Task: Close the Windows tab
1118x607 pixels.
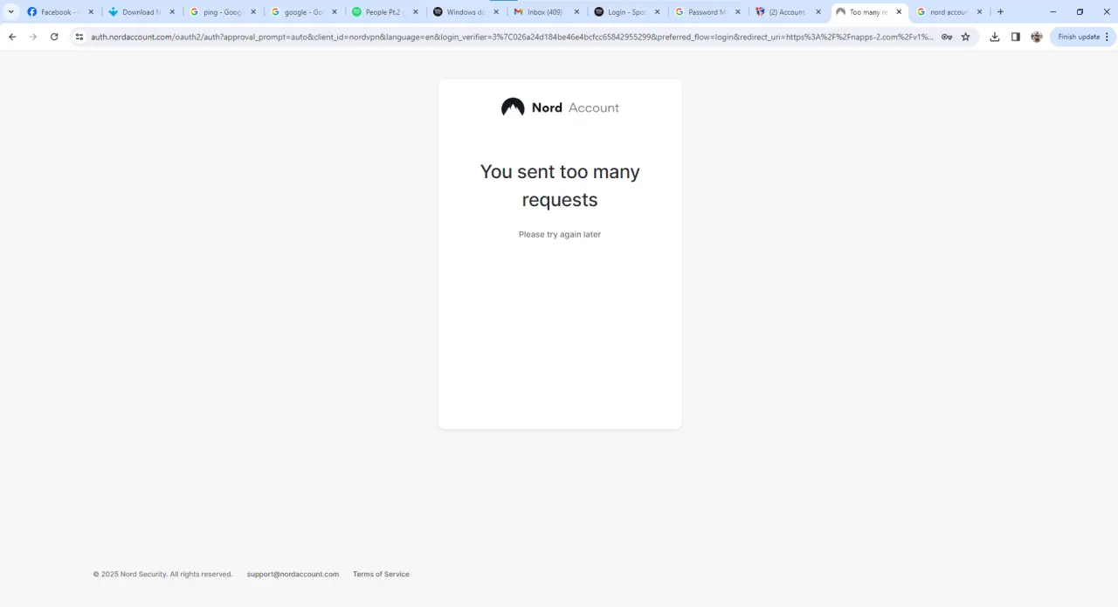Action: (x=496, y=12)
